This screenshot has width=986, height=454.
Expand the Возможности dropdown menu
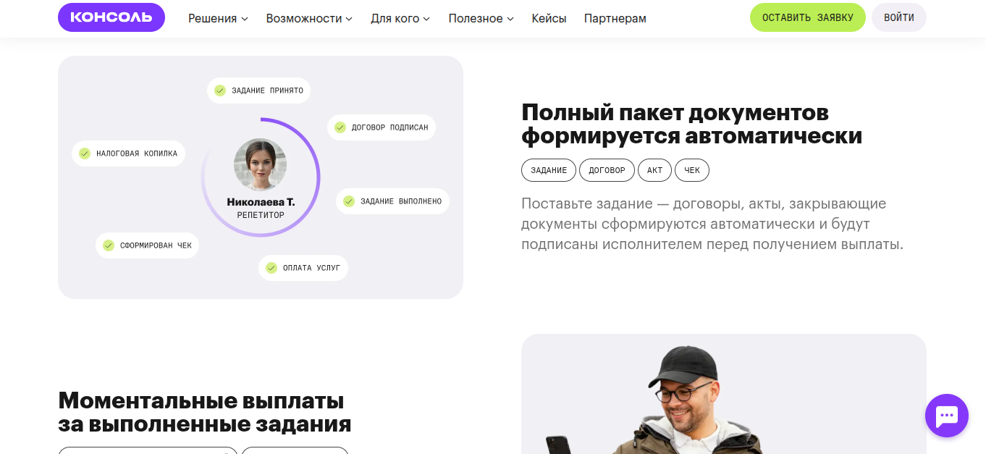click(309, 19)
